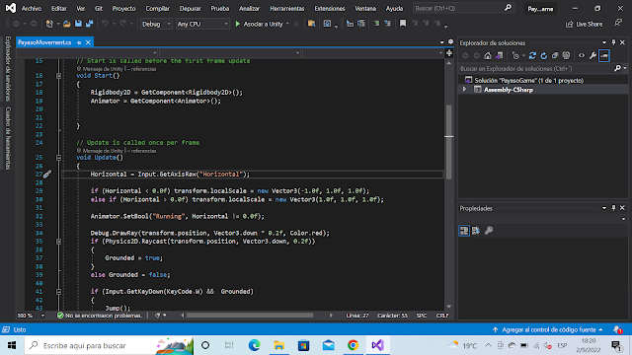The width and height of the screenshot is (632, 355).
Task: Click the Collapse All icon in Solution Explorer
Action: (555, 56)
